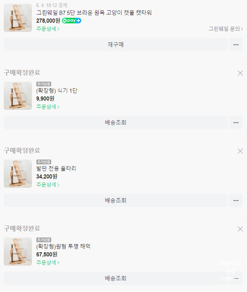
Task: Click the 원형 투명 해먹 product thumbnail
Action: pyautogui.click(x=18, y=252)
